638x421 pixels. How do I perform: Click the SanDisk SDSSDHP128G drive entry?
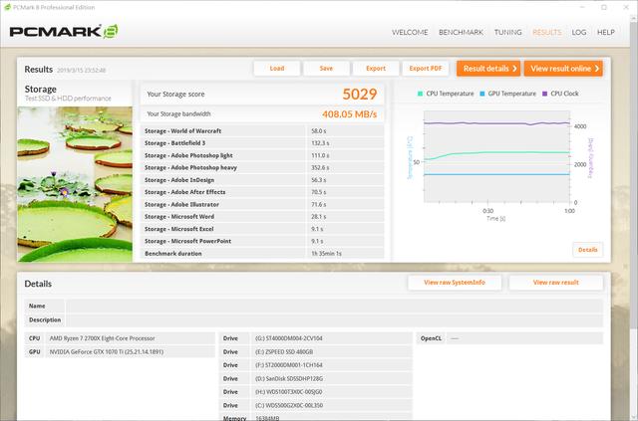coord(332,378)
